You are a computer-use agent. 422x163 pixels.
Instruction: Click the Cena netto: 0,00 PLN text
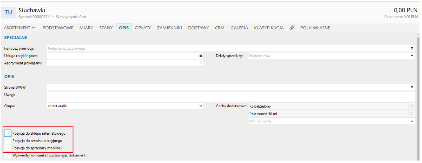click(x=401, y=17)
